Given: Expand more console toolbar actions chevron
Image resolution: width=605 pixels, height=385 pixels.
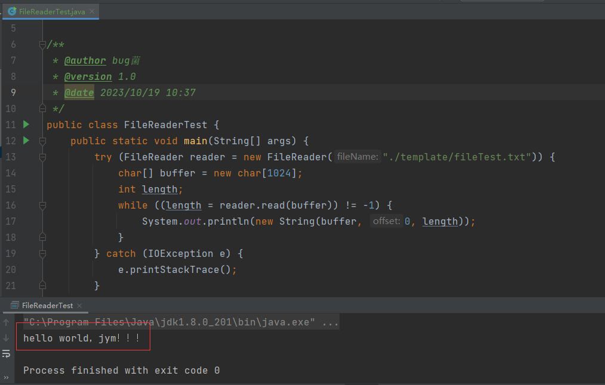Looking at the screenshot, I should tap(6, 378).
